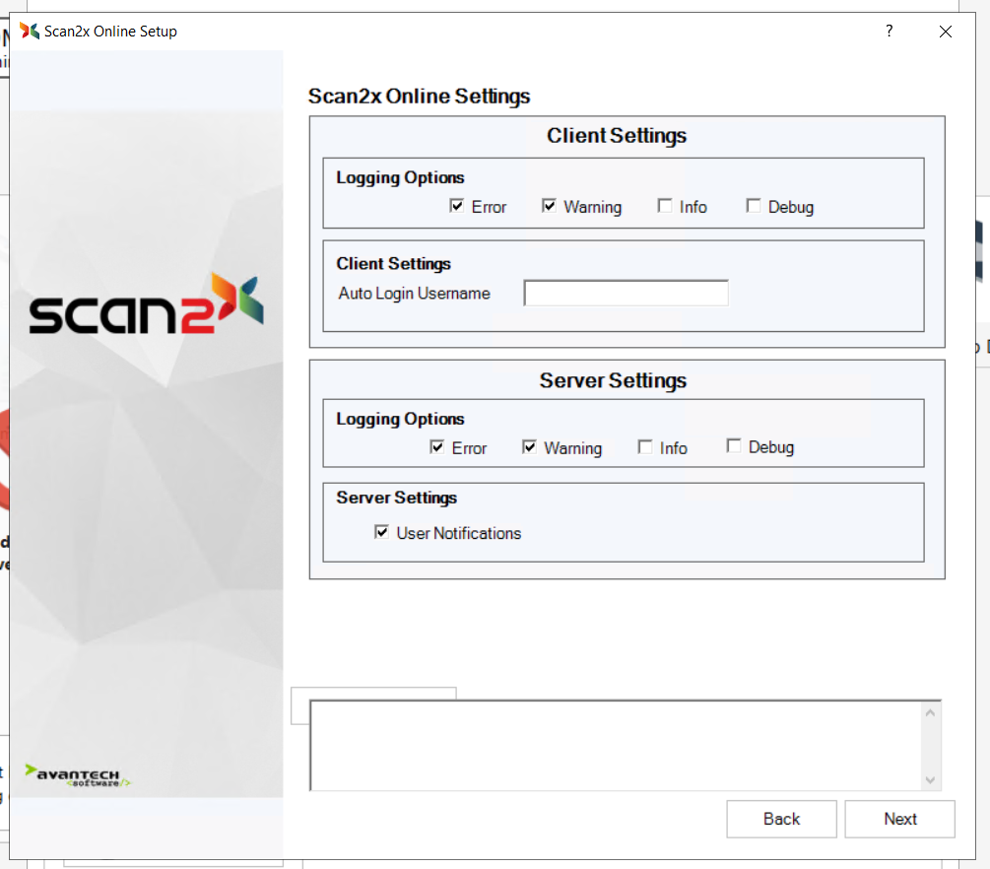Image resolution: width=990 pixels, height=869 pixels.
Task: Uncheck Error under Client Logging Options
Action: pos(457,207)
